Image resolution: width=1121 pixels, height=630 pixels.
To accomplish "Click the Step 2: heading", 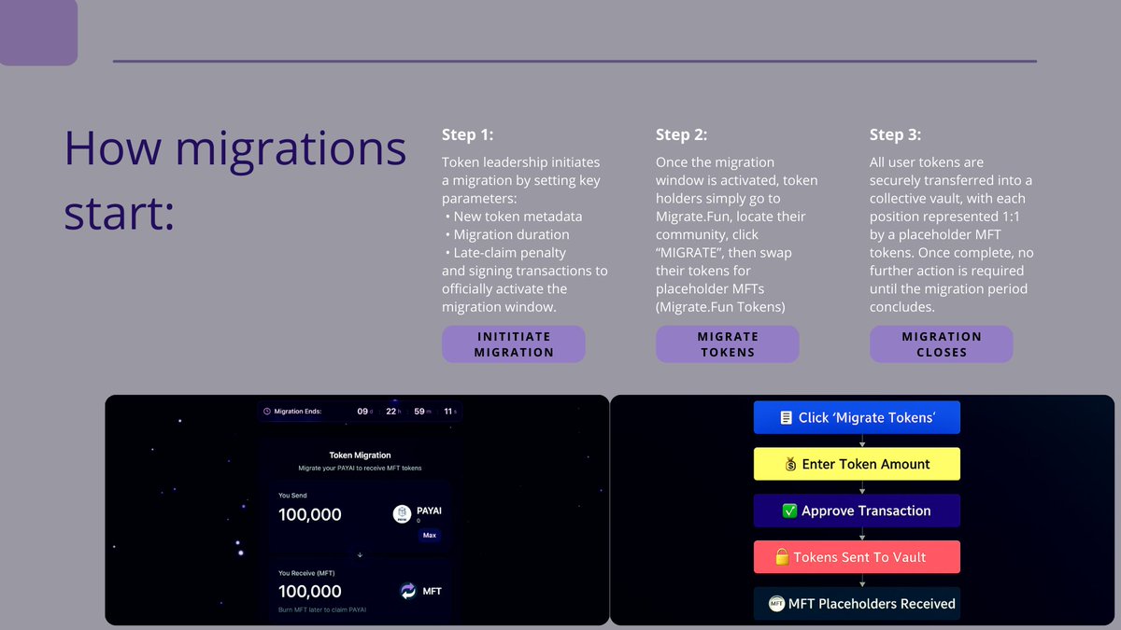I will (681, 135).
